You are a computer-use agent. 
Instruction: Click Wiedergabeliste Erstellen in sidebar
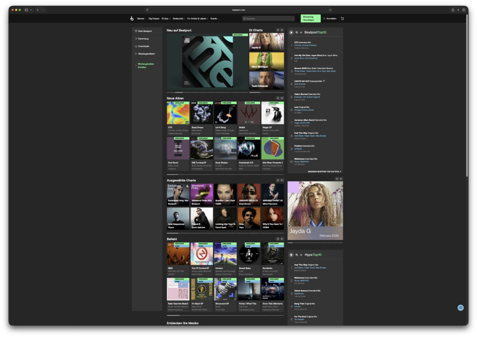coord(145,65)
